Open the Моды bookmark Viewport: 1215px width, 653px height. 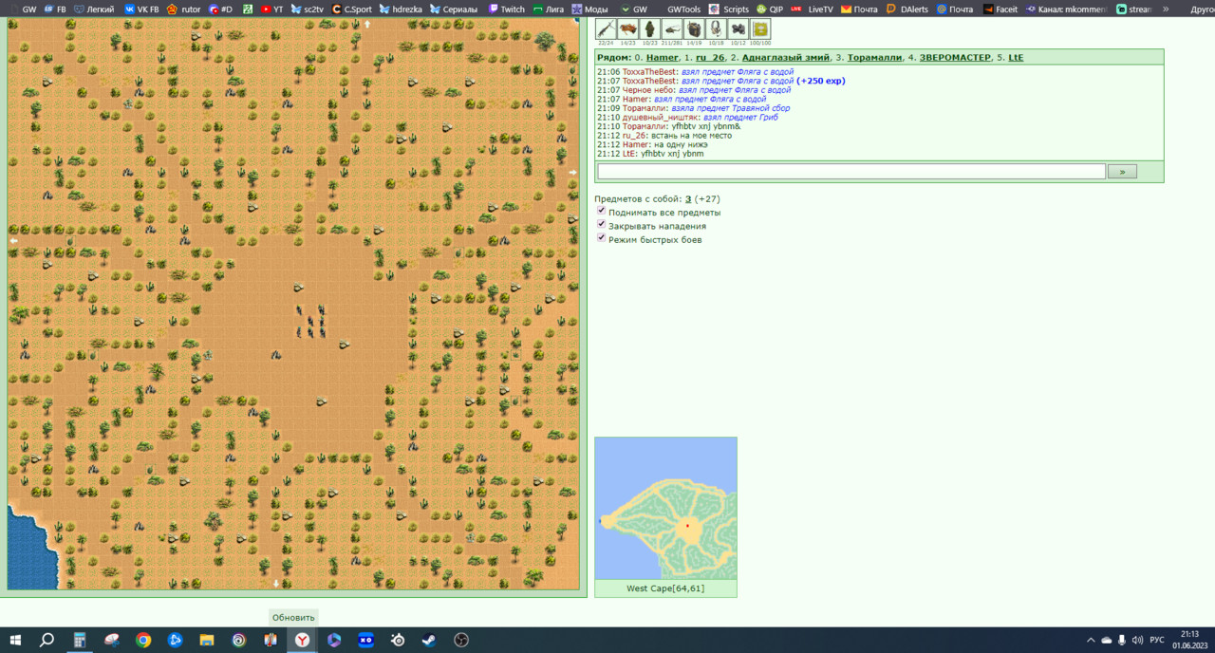point(589,9)
